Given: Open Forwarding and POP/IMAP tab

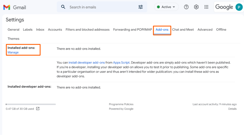Looking at the screenshot, I should pos(132,29).
